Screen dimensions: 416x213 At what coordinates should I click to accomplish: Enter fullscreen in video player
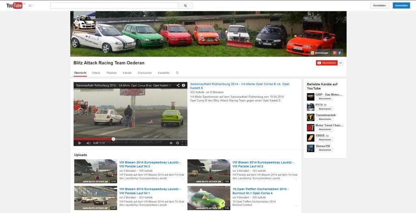[184, 143]
